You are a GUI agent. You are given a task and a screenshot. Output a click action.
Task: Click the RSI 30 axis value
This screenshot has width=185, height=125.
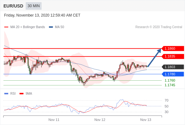click(x=166, y=112)
